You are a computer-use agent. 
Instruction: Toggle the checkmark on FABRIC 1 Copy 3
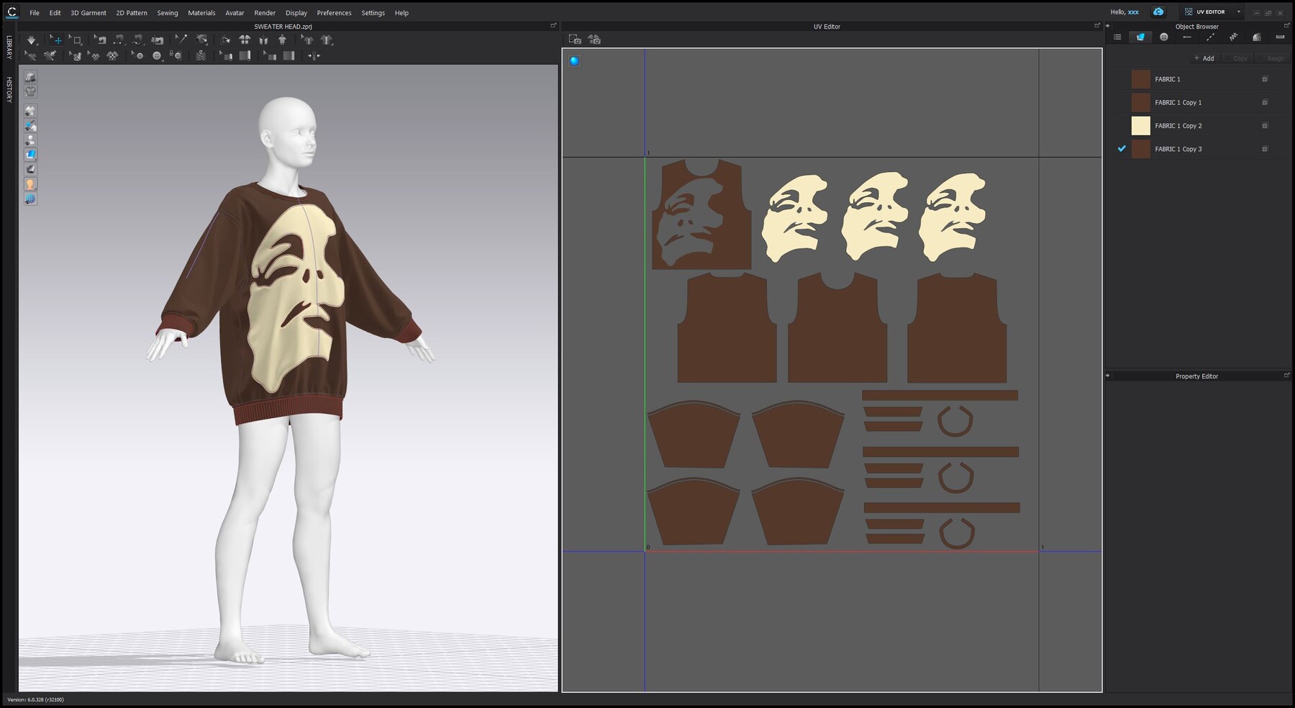[x=1122, y=149]
